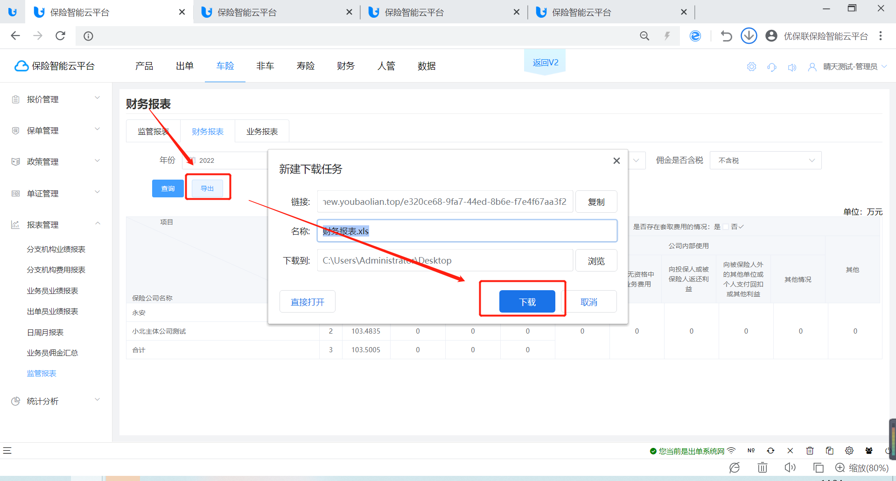896x481 pixels.
Task: Click the gear icon in bottom status bar
Action: point(849,451)
